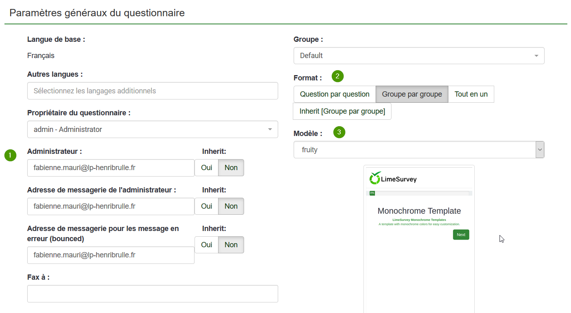The height and width of the screenshot is (313, 571).
Task: Set Administrateur Inherit to Oui
Action: [207, 168]
